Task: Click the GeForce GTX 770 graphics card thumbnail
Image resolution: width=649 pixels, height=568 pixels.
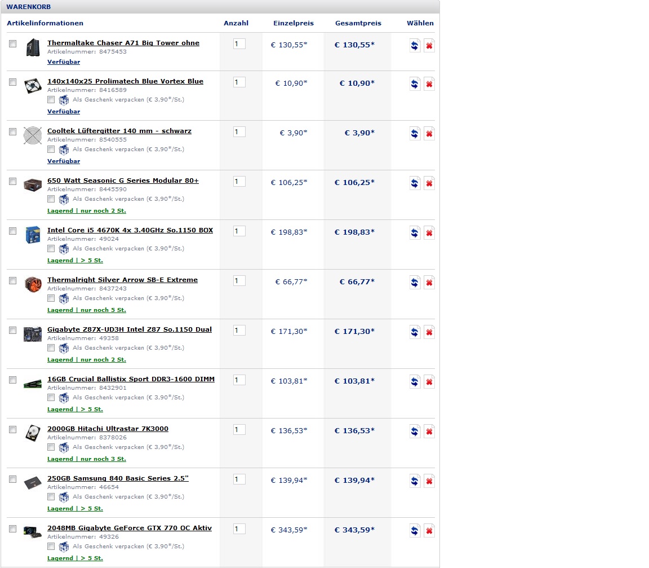Action: pos(33,532)
